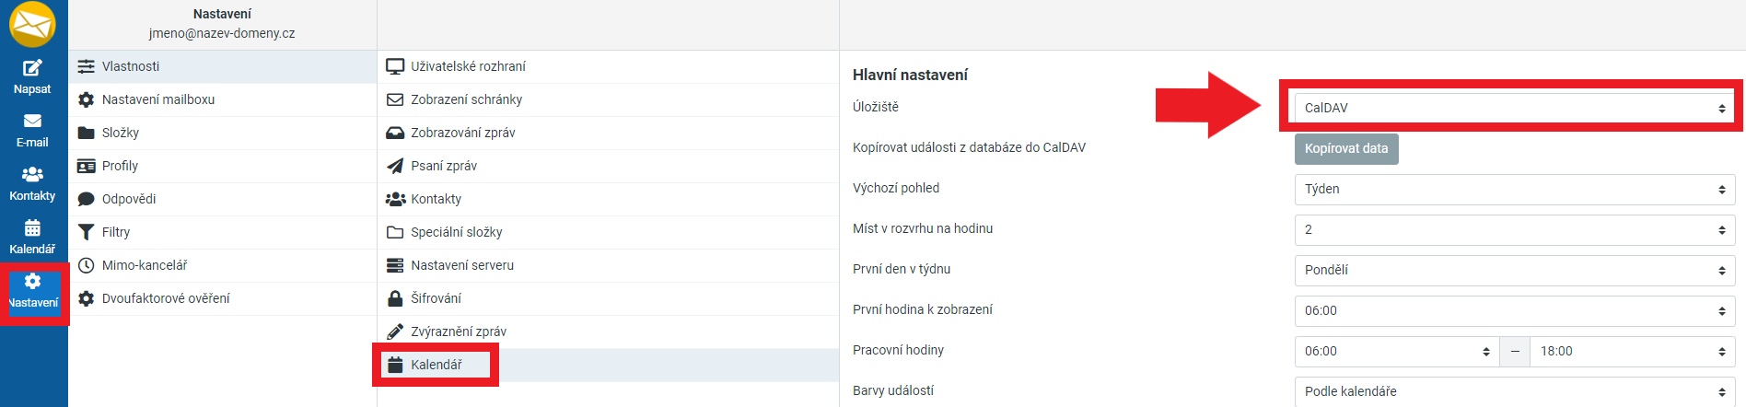This screenshot has width=1746, height=407.
Task: Open the Úložiště CalDAV dropdown
Action: pyautogui.click(x=1514, y=108)
